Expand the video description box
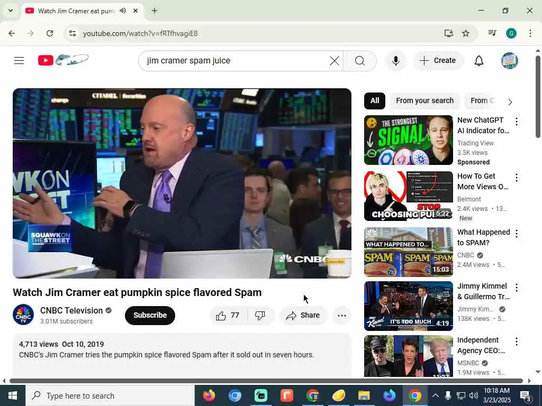This screenshot has width=542, height=406. point(182,355)
